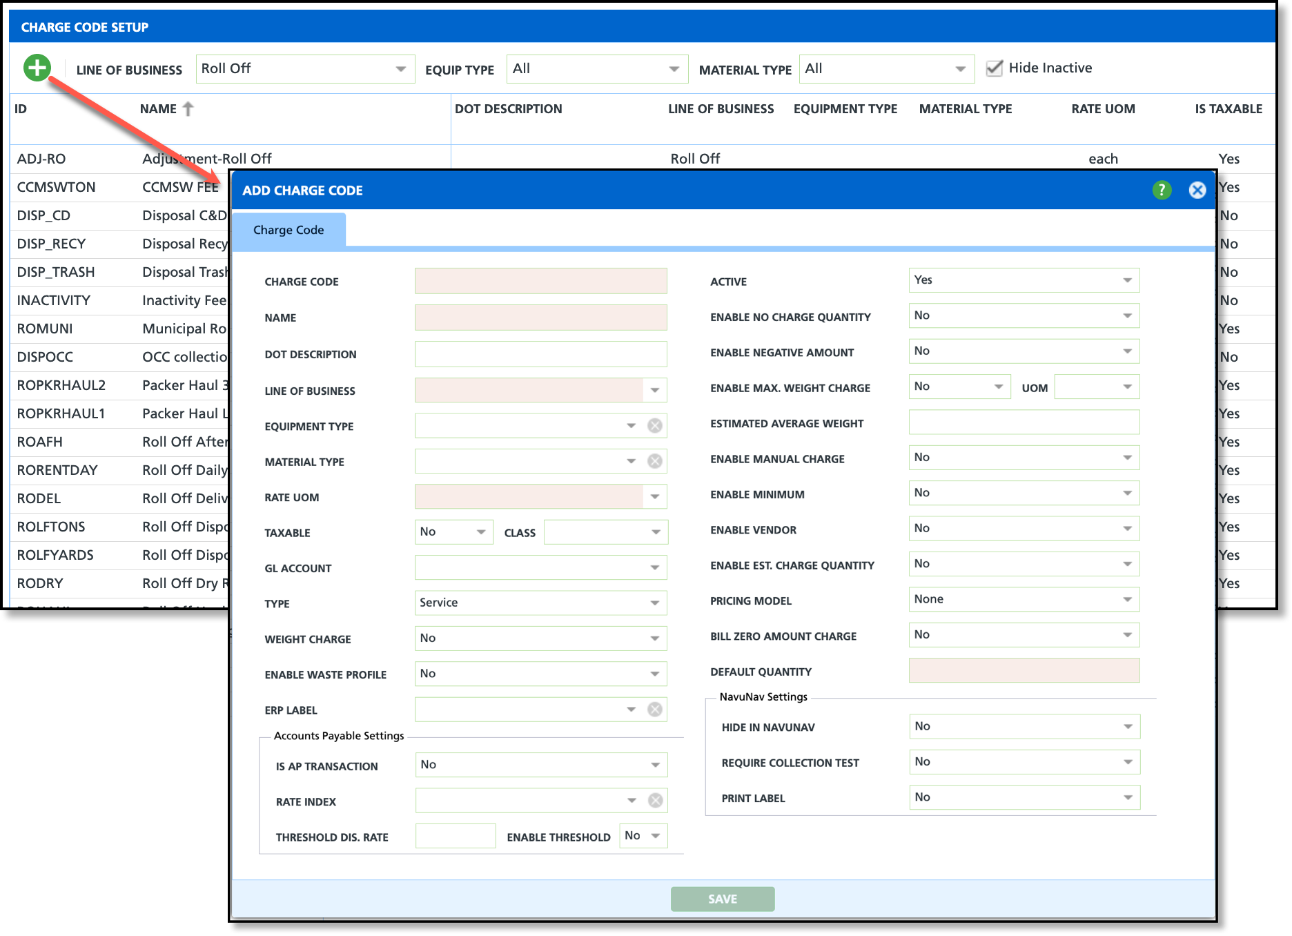Expand the Equipment Type dropdown in dialog
Screen dimensions: 1292x936
(632, 426)
